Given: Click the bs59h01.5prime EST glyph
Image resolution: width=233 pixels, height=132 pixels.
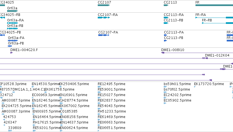Looking at the screenshot, I should point(165,87).
